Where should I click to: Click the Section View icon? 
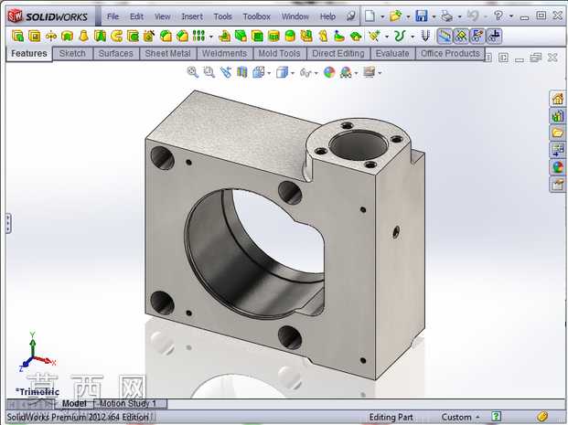coord(242,72)
